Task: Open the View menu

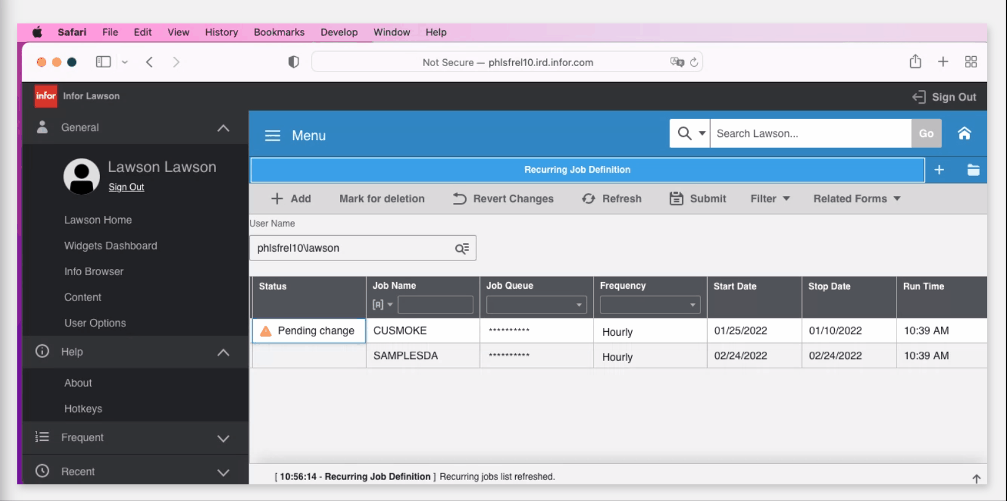Action: tap(178, 32)
